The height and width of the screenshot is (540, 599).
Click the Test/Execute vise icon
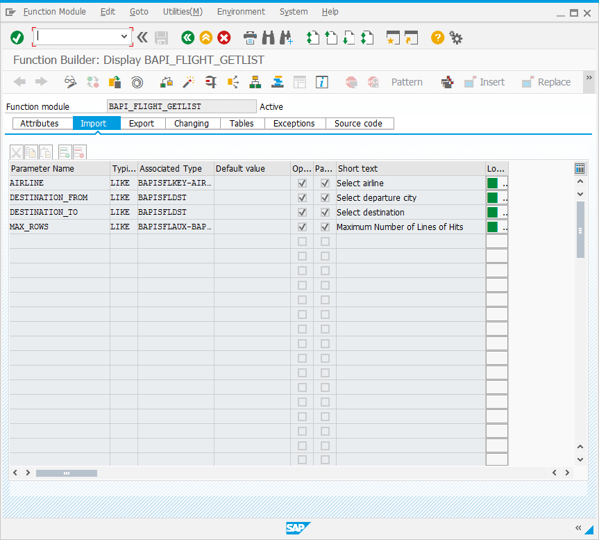210,82
